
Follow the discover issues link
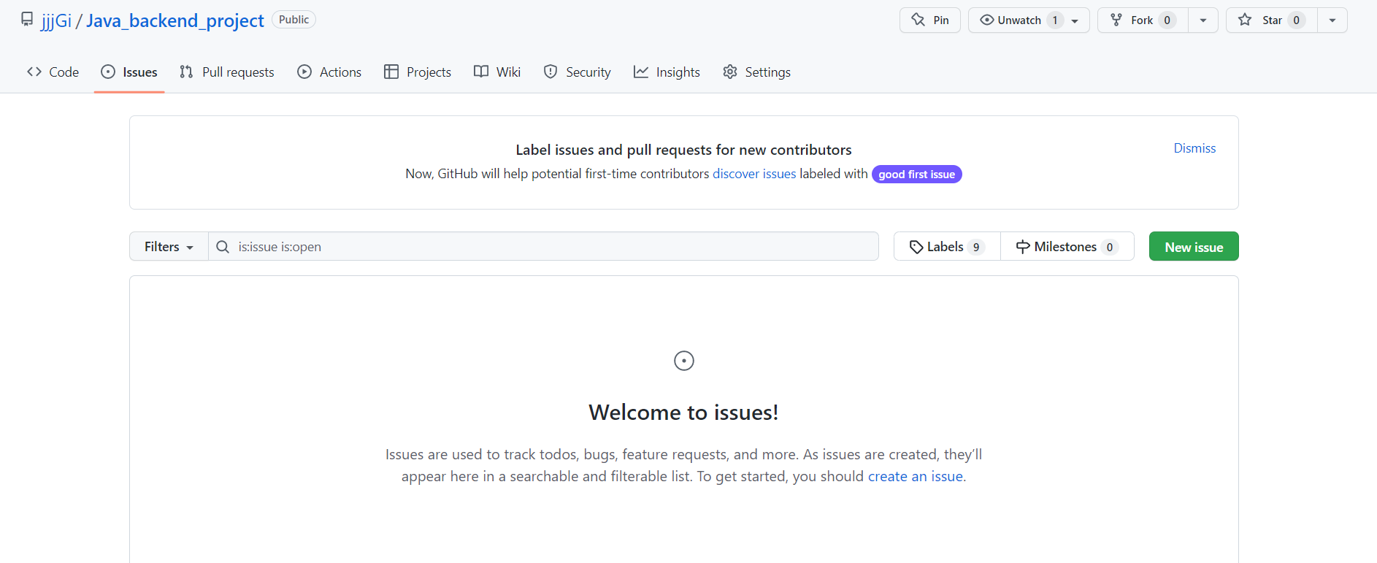point(754,174)
